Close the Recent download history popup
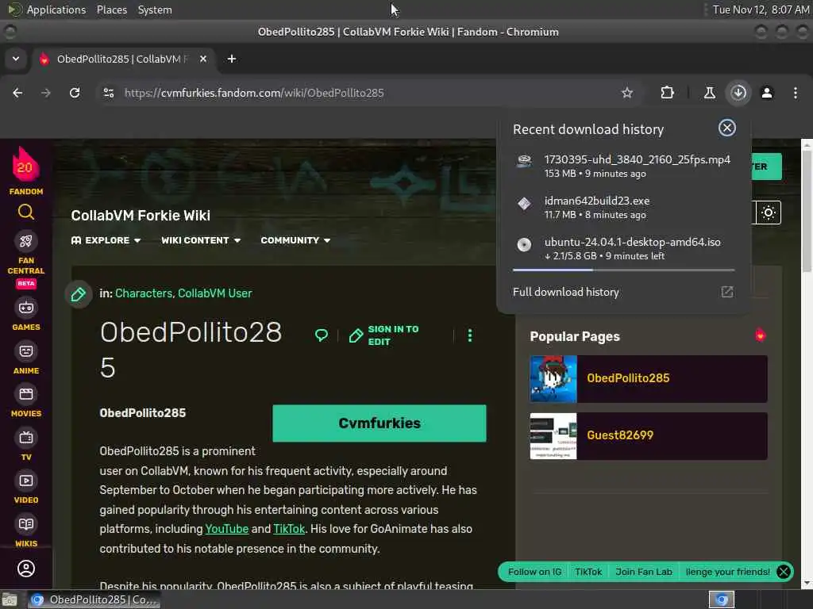Screen dimensions: 813x609 pos(727,128)
